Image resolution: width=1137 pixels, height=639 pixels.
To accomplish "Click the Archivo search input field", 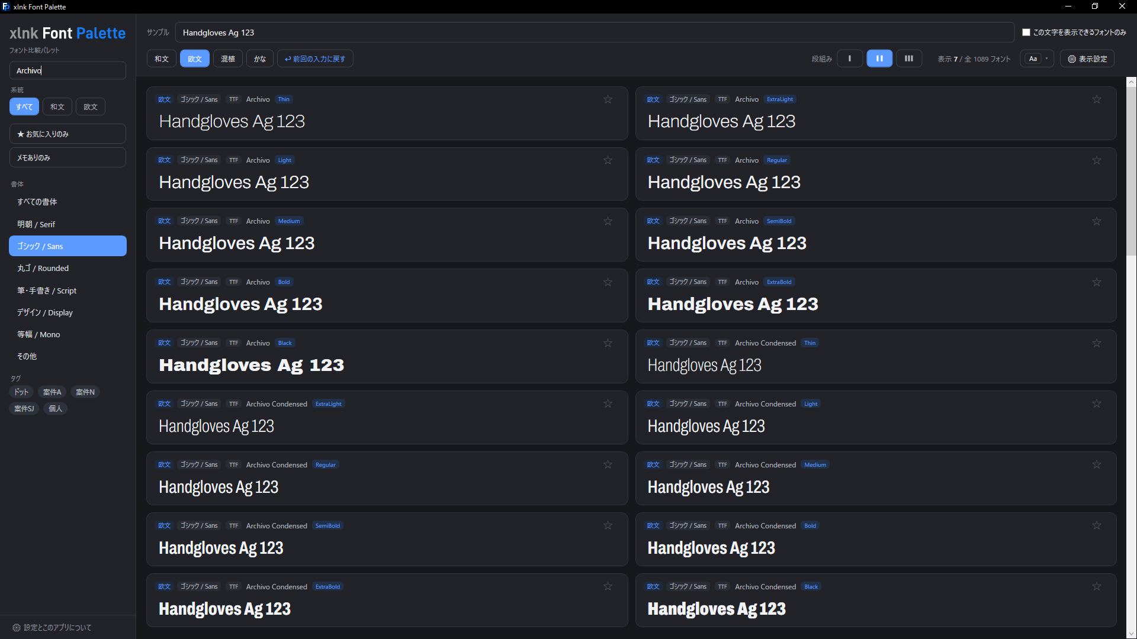I will click(68, 70).
